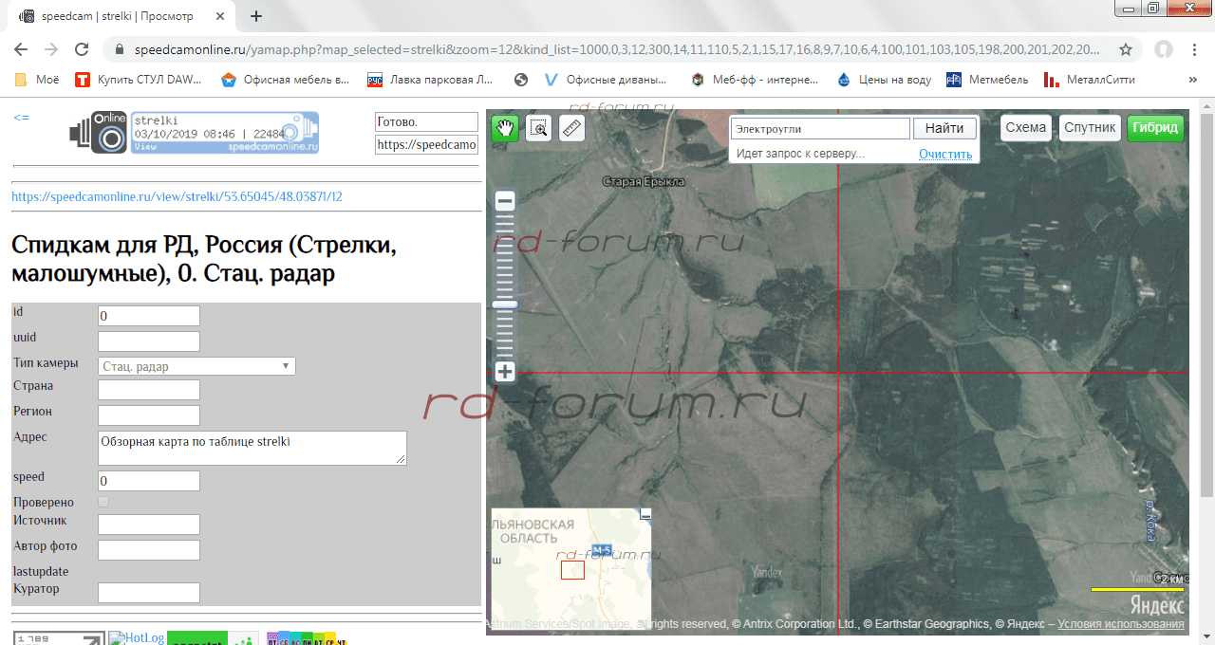
Task: Go back in browser history
Action: coord(21,49)
